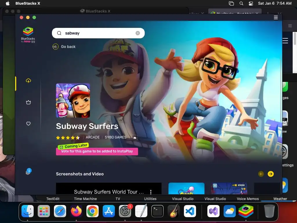Click the Voice Memos label in background
Viewport: 297px width, 223px height.
tap(248, 199)
